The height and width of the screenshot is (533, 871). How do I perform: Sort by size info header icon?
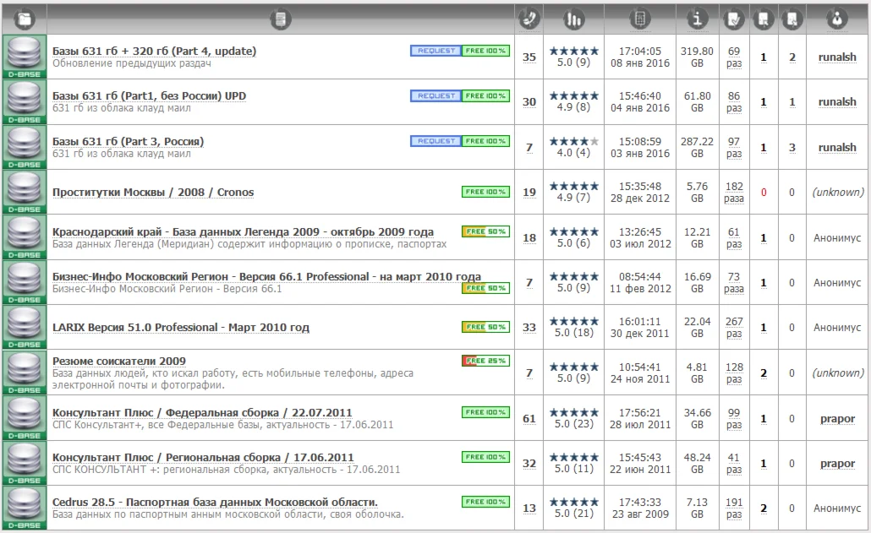697,19
